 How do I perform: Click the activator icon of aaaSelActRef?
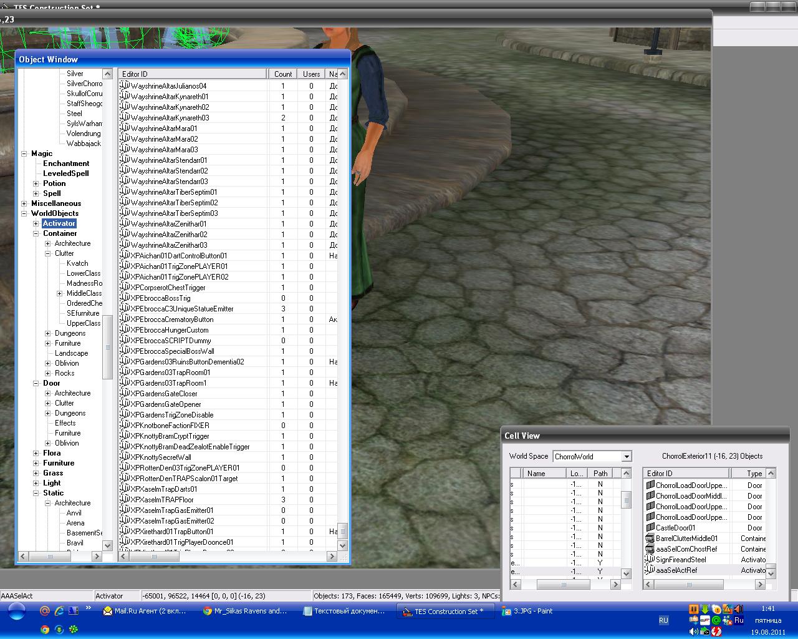[x=650, y=570]
